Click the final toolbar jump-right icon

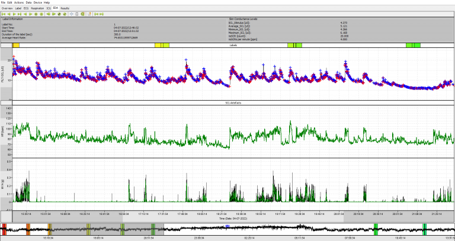(x=101, y=14)
